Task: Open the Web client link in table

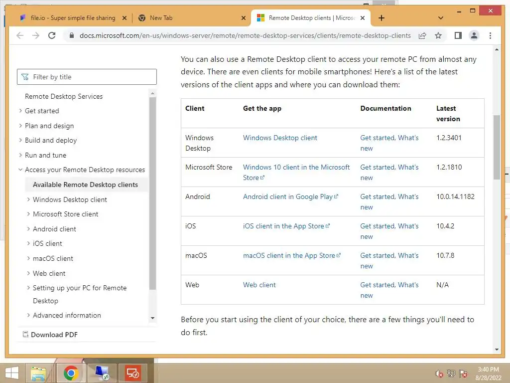Action: pos(259,285)
